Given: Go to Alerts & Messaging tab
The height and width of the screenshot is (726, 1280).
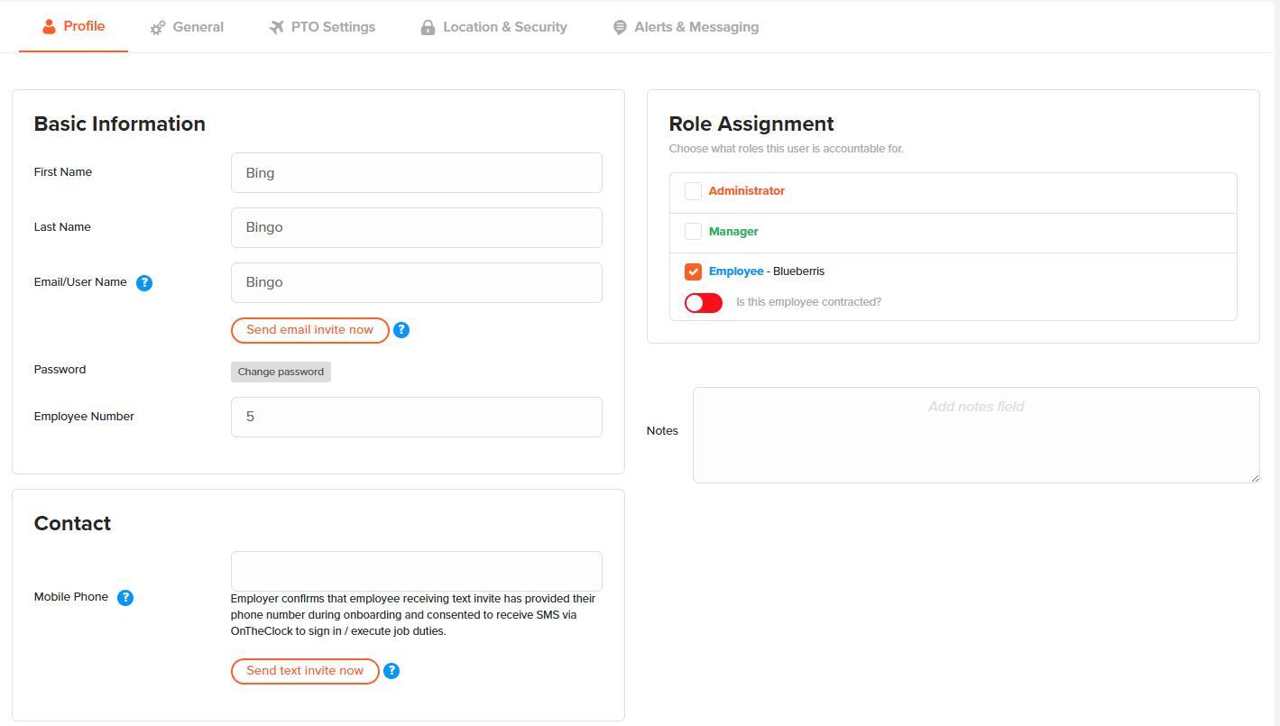Looking at the screenshot, I should [686, 27].
